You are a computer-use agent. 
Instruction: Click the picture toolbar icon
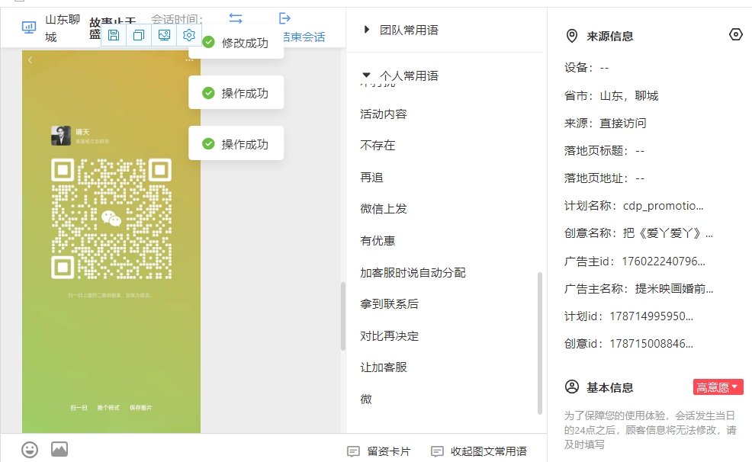point(164,35)
